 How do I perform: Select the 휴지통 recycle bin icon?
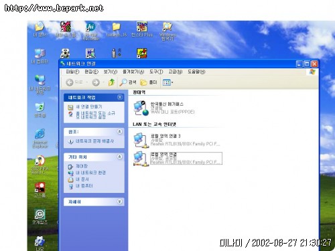pyautogui.click(x=40, y=110)
